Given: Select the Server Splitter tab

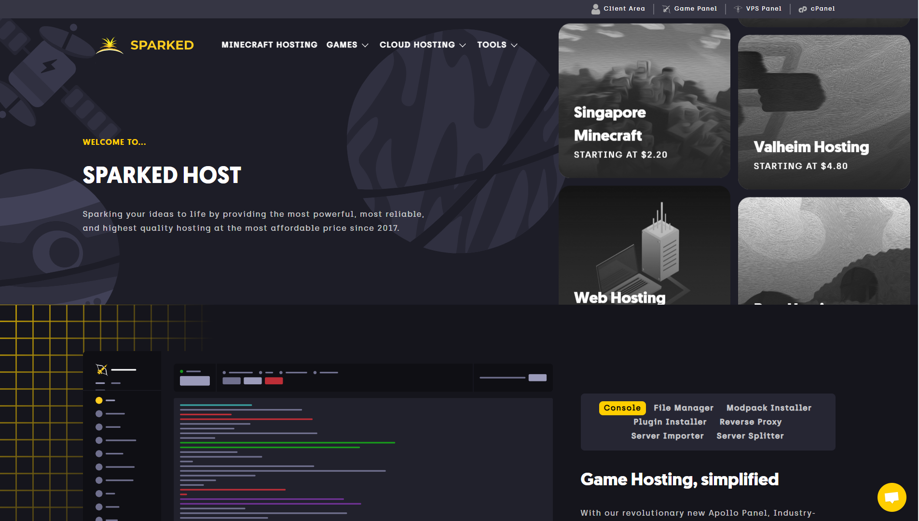Looking at the screenshot, I should pos(750,436).
